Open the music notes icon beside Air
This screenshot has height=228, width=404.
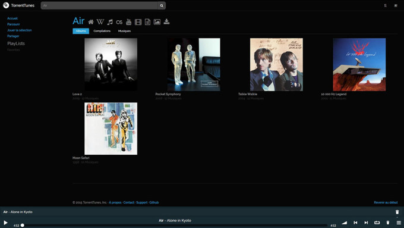[x=110, y=22]
